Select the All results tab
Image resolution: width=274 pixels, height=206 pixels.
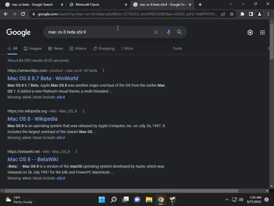pyautogui.click(x=12, y=49)
